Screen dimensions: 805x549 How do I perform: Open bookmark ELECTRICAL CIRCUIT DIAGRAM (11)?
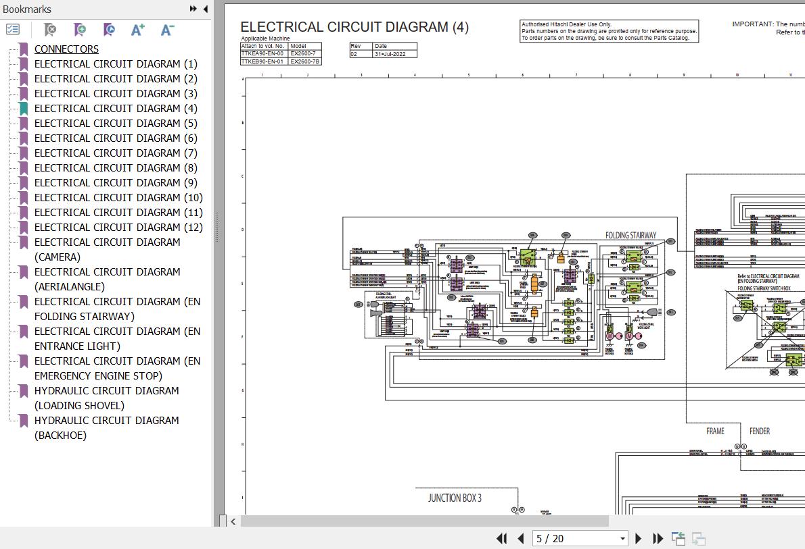pyautogui.click(x=118, y=213)
